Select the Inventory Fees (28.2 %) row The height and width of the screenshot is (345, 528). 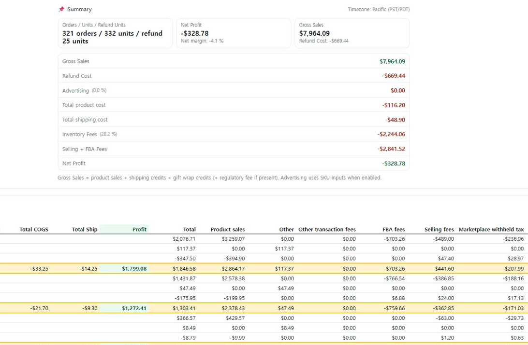[x=234, y=134]
